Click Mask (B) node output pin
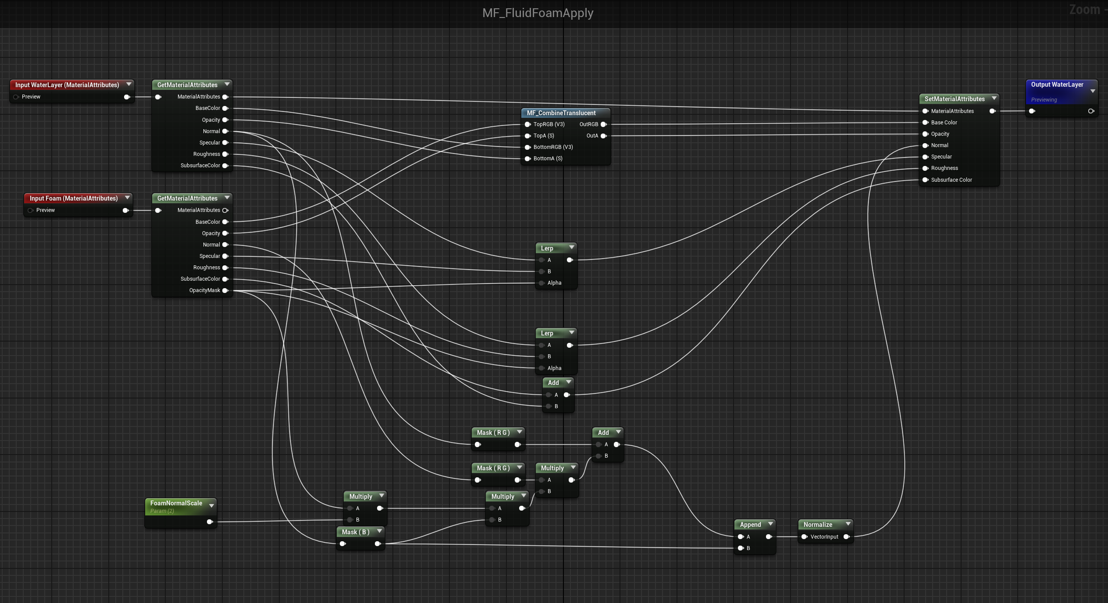The image size is (1108, 603). (378, 544)
